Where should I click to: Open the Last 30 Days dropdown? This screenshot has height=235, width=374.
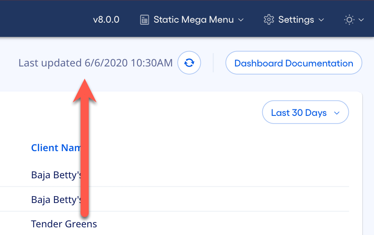point(305,112)
